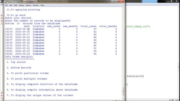Click Zimbabwe in row 19176

click(x=39, y=37)
